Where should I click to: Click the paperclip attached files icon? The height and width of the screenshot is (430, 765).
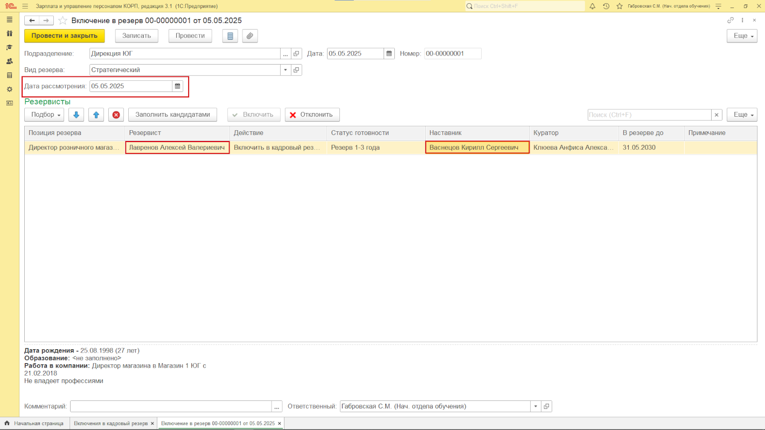coord(250,36)
